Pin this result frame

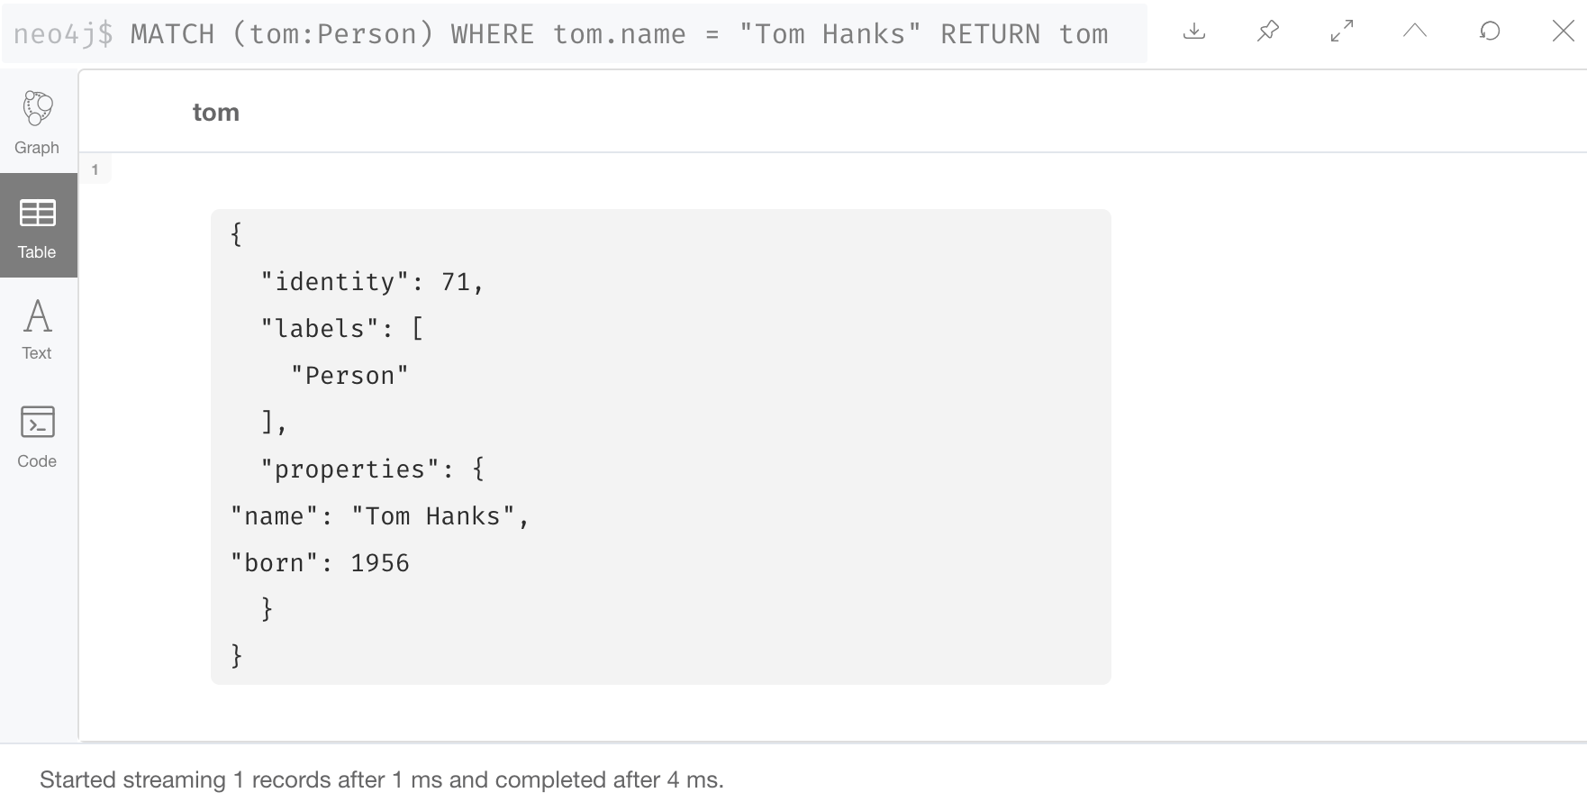[1268, 32]
